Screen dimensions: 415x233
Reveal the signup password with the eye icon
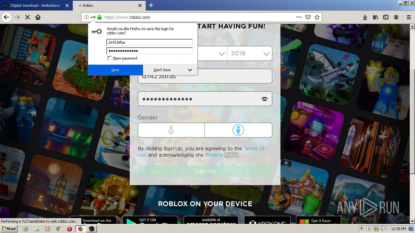[265, 99]
